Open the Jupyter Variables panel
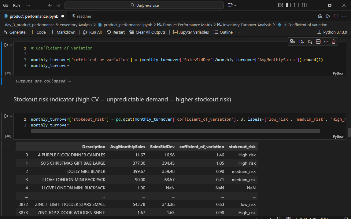 point(191,32)
